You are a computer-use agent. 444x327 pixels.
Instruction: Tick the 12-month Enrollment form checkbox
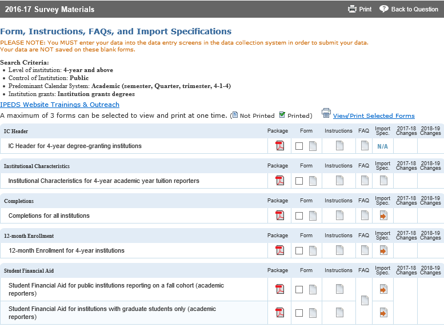click(299, 251)
